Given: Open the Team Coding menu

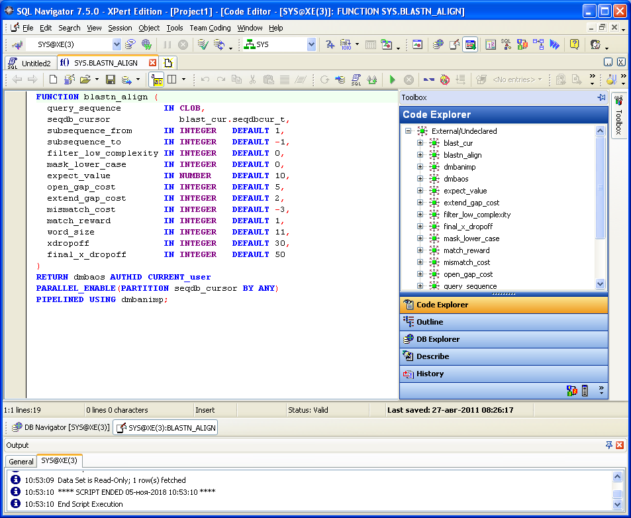Looking at the screenshot, I should pos(210,28).
